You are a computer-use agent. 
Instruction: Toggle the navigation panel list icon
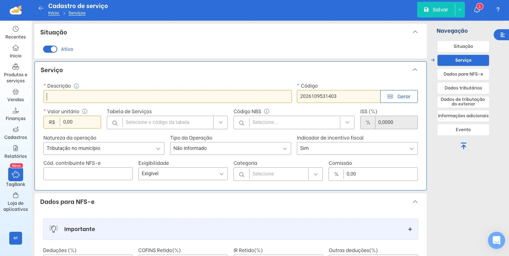tap(502, 35)
